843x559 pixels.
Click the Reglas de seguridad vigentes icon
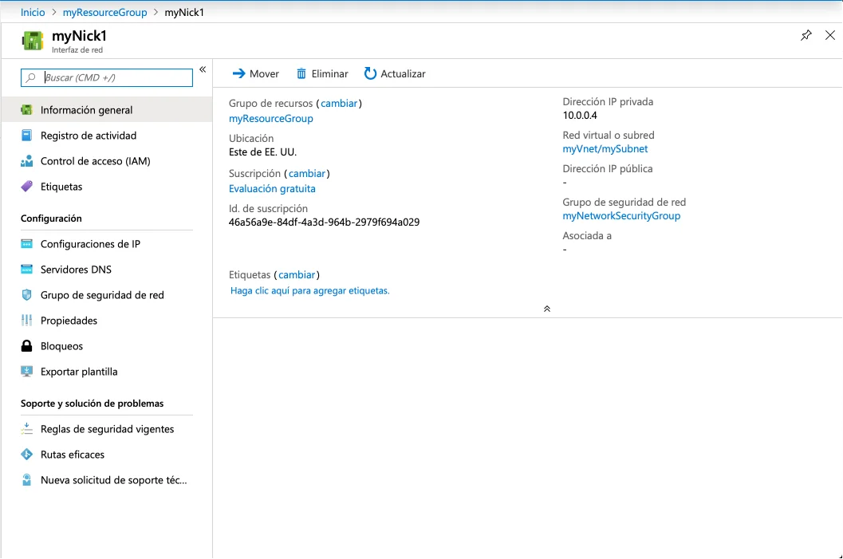coord(26,428)
